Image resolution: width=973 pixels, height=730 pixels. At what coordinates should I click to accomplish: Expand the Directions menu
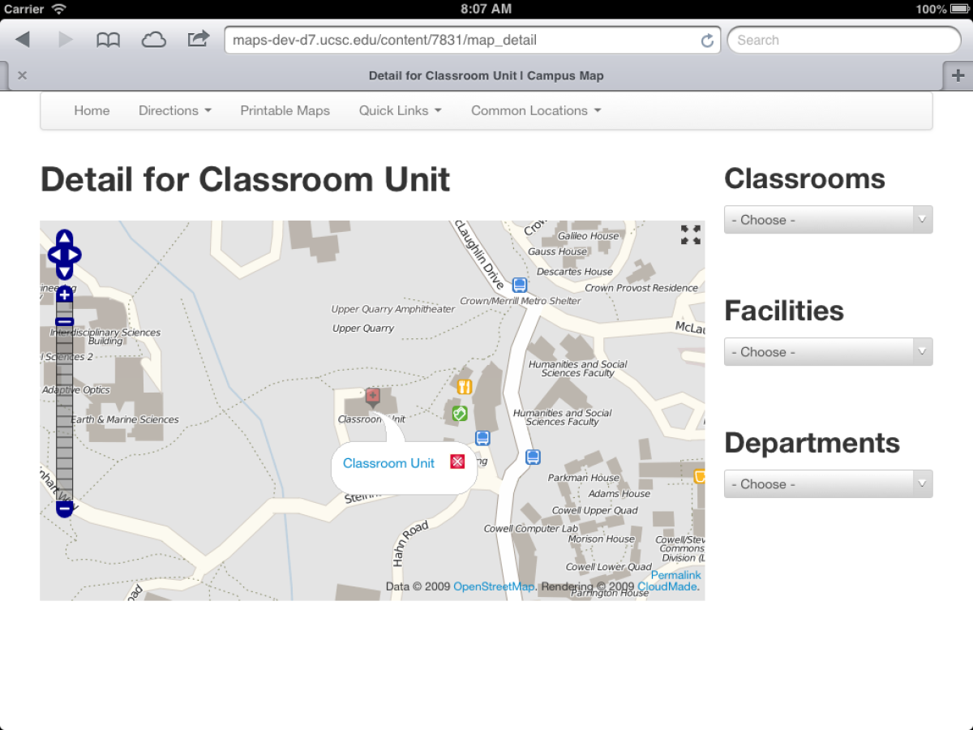174,110
